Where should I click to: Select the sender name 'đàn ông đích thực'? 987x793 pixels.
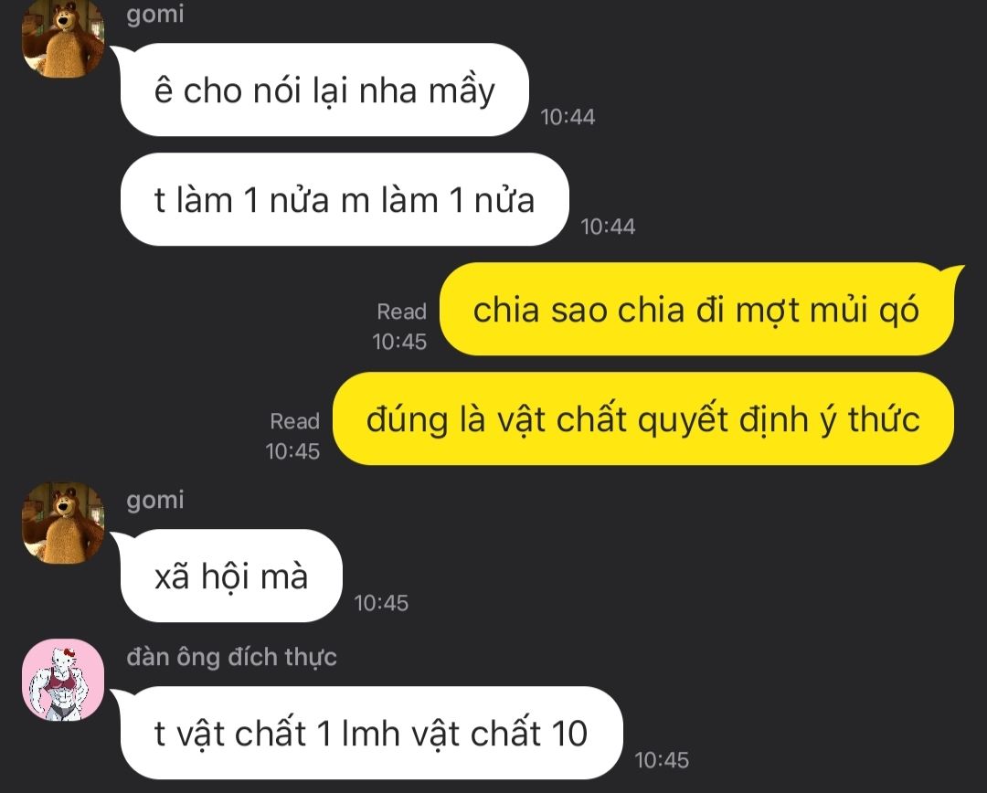(x=231, y=657)
